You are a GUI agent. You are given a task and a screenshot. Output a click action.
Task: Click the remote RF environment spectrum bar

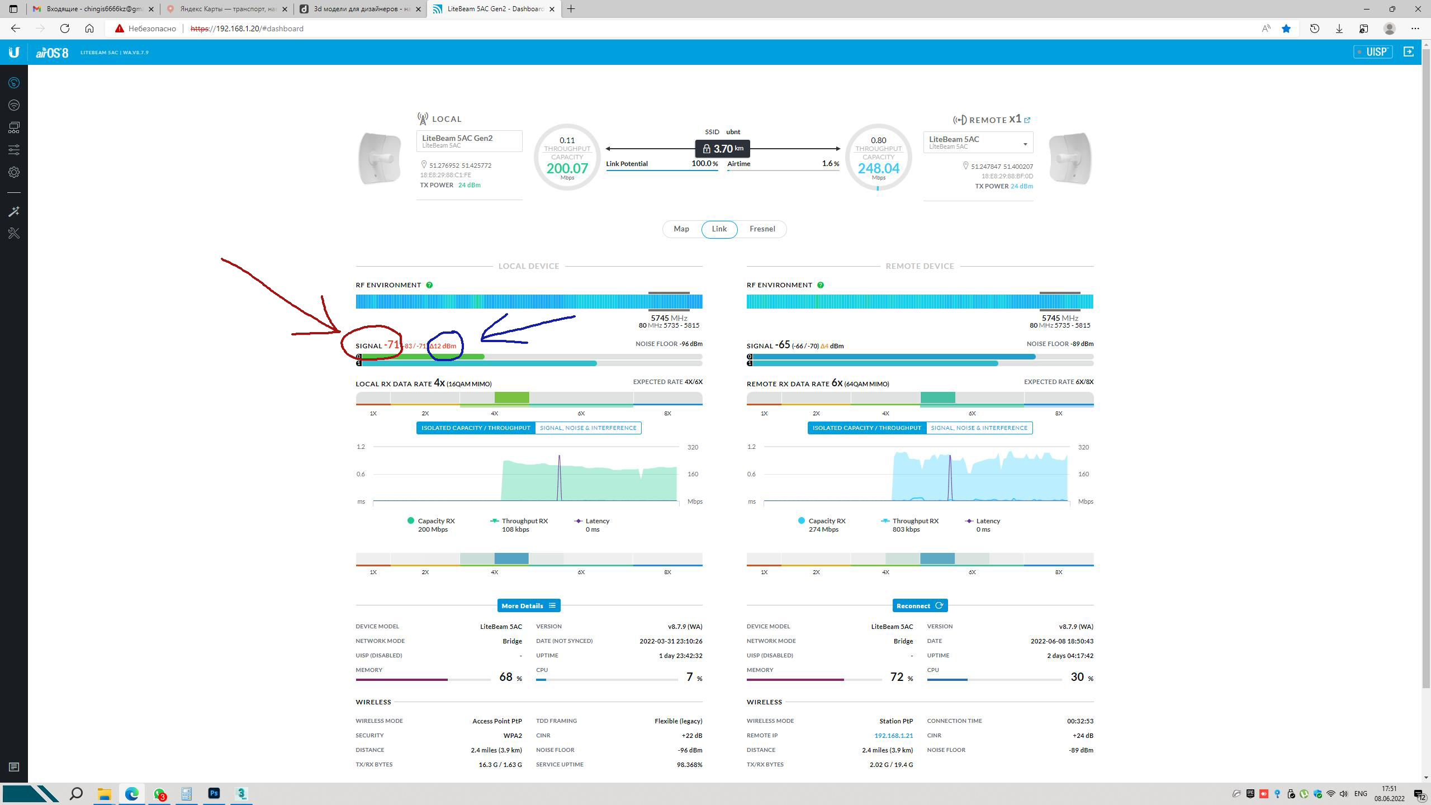[x=920, y=302]
